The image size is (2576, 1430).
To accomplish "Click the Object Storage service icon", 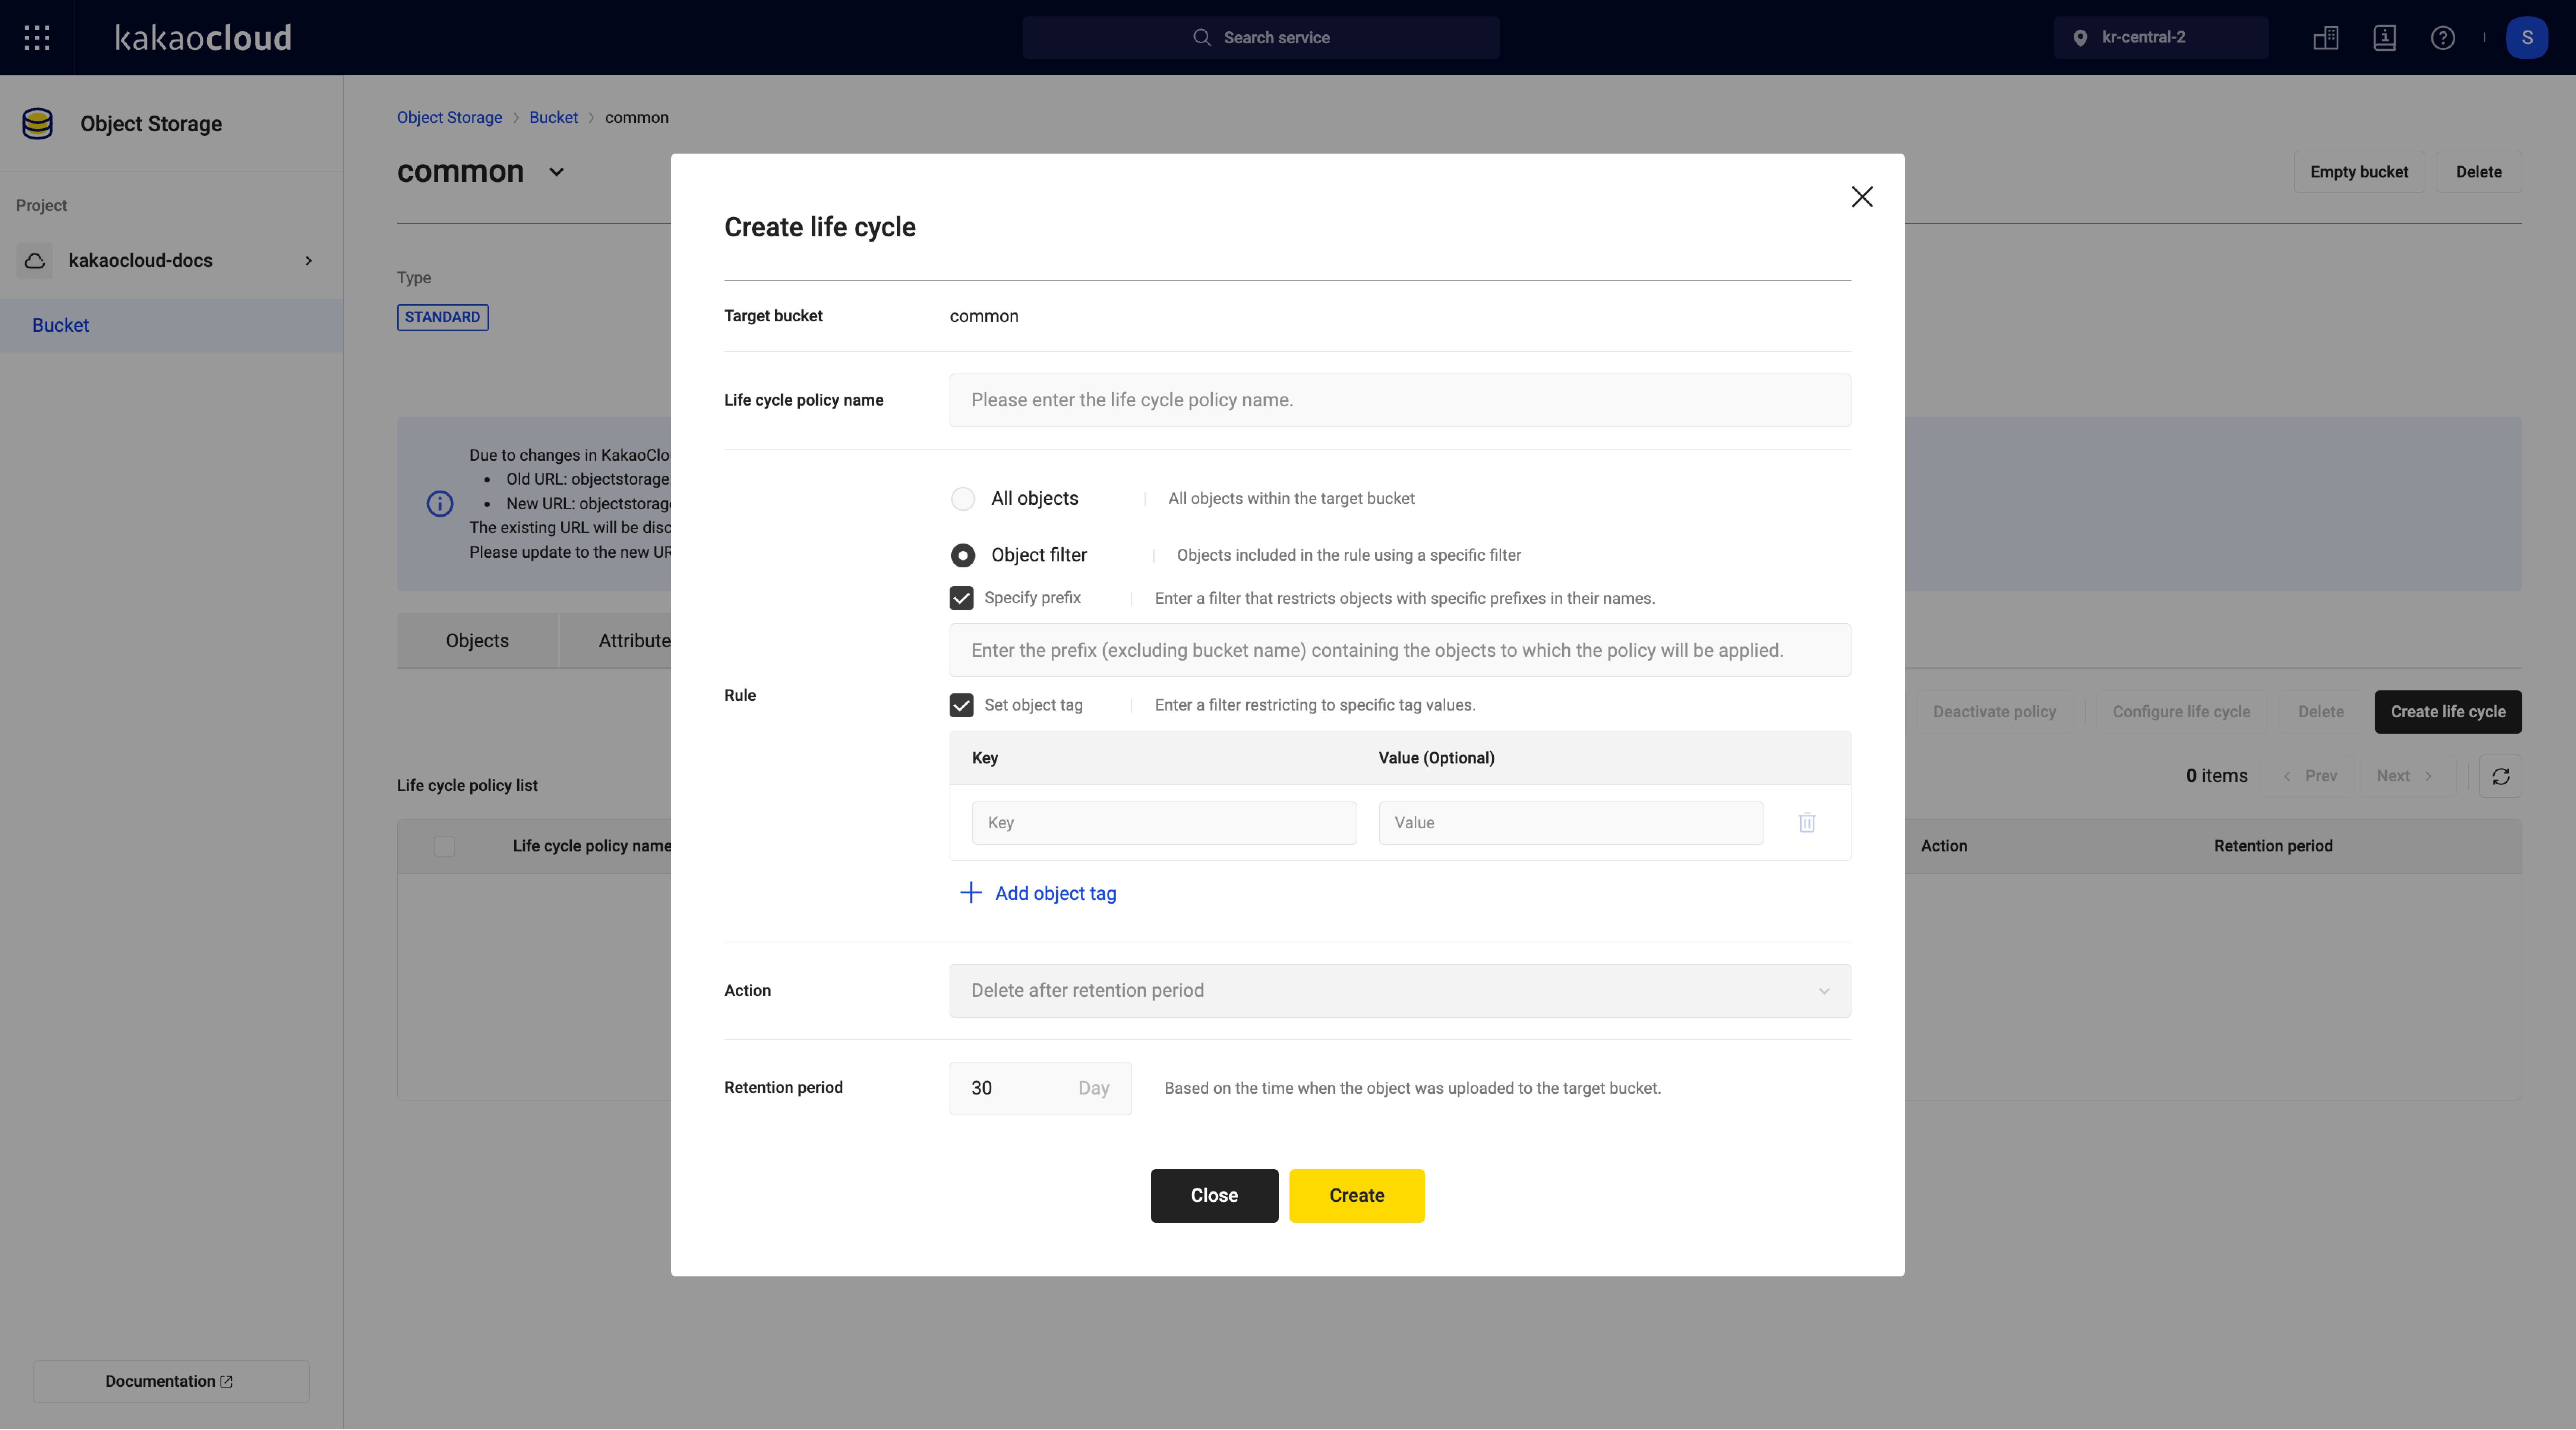I will 37,123.
